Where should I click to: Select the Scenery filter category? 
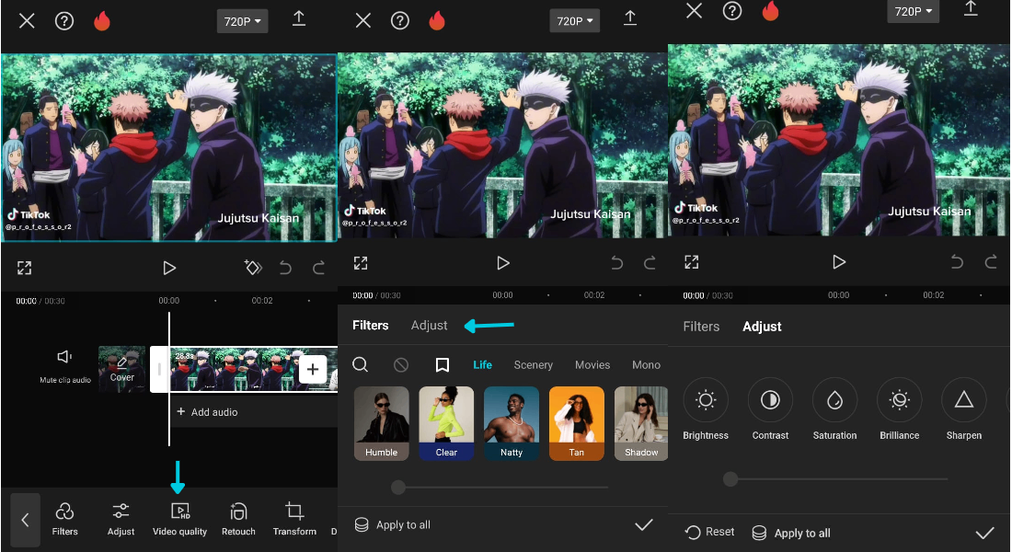point(533,364)
